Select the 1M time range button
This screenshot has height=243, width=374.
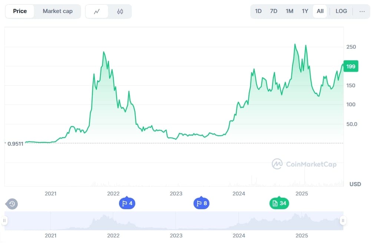pos(289,11)
